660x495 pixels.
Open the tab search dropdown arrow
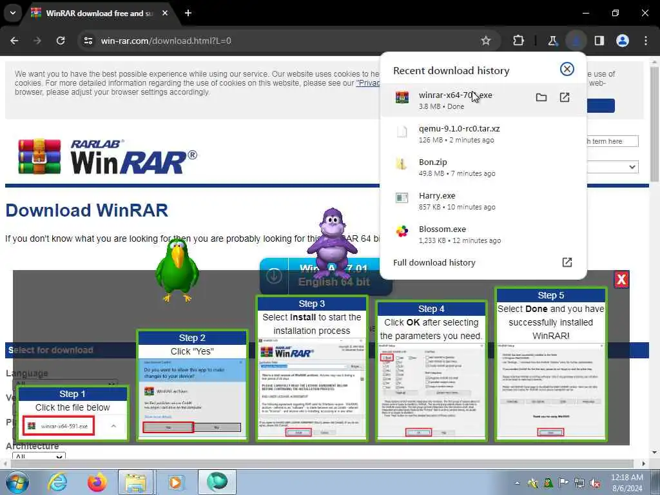pyautogui.click(x=13, y=13)
